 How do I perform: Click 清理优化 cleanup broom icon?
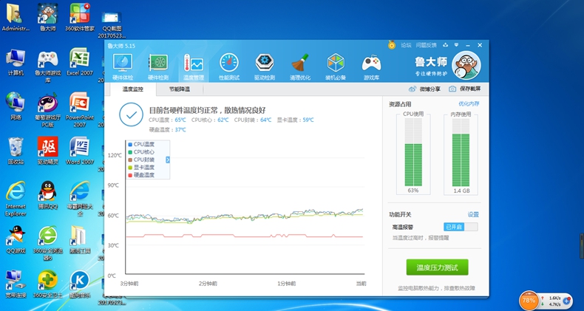tap(300, 65)
